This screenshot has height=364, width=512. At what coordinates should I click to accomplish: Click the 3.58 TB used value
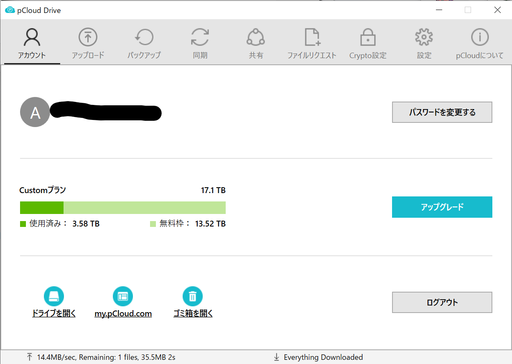[x=86, y=224]
